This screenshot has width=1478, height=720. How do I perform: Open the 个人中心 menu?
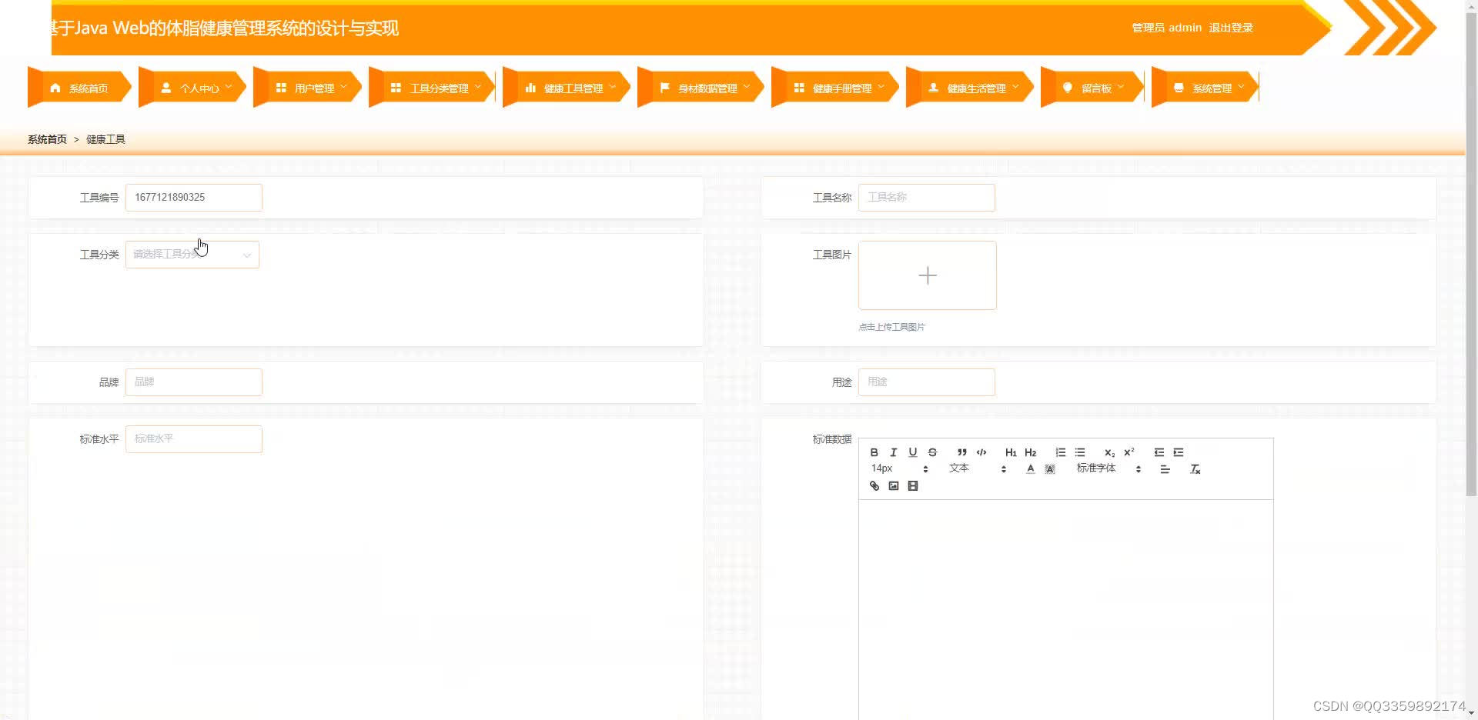[x=192, y=88]
